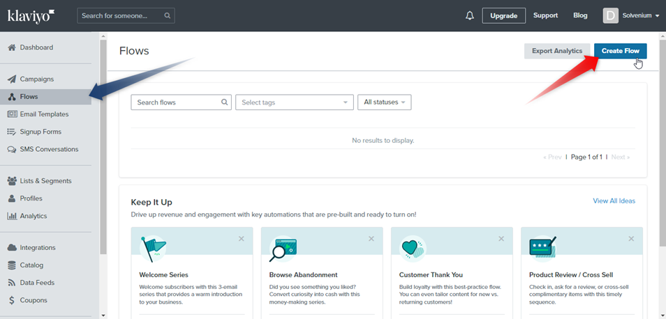Dismiss the Welcome Series card
666x319 pixels.
[242, 239]
